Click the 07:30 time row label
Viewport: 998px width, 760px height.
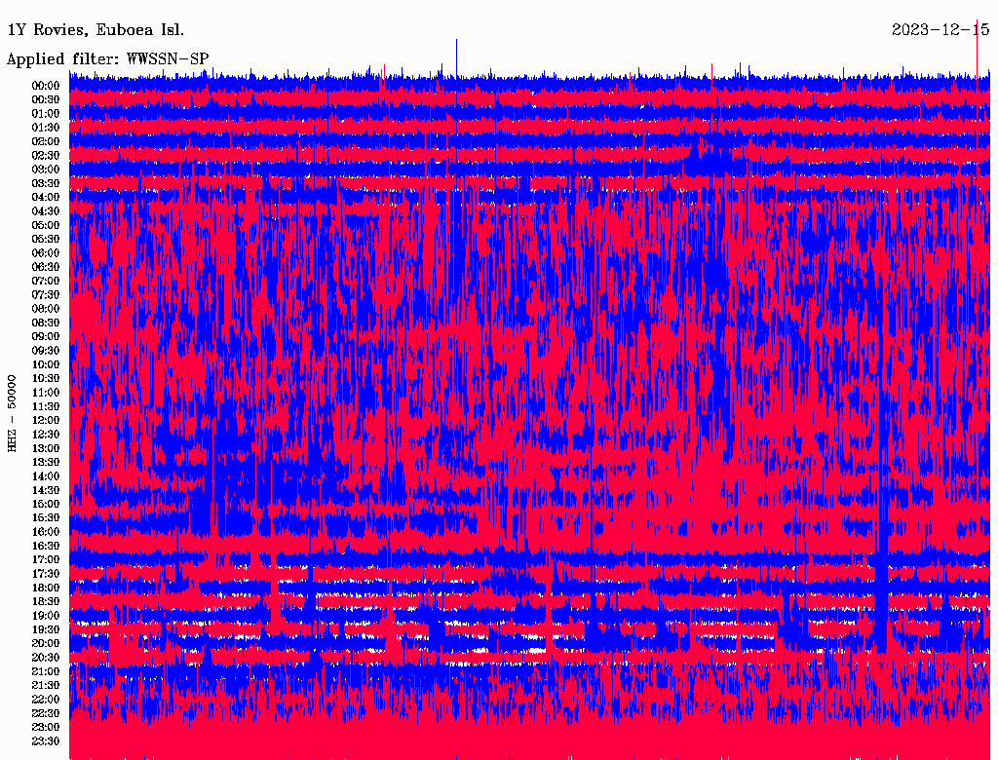pyautogui.click(x=46, y=295)
